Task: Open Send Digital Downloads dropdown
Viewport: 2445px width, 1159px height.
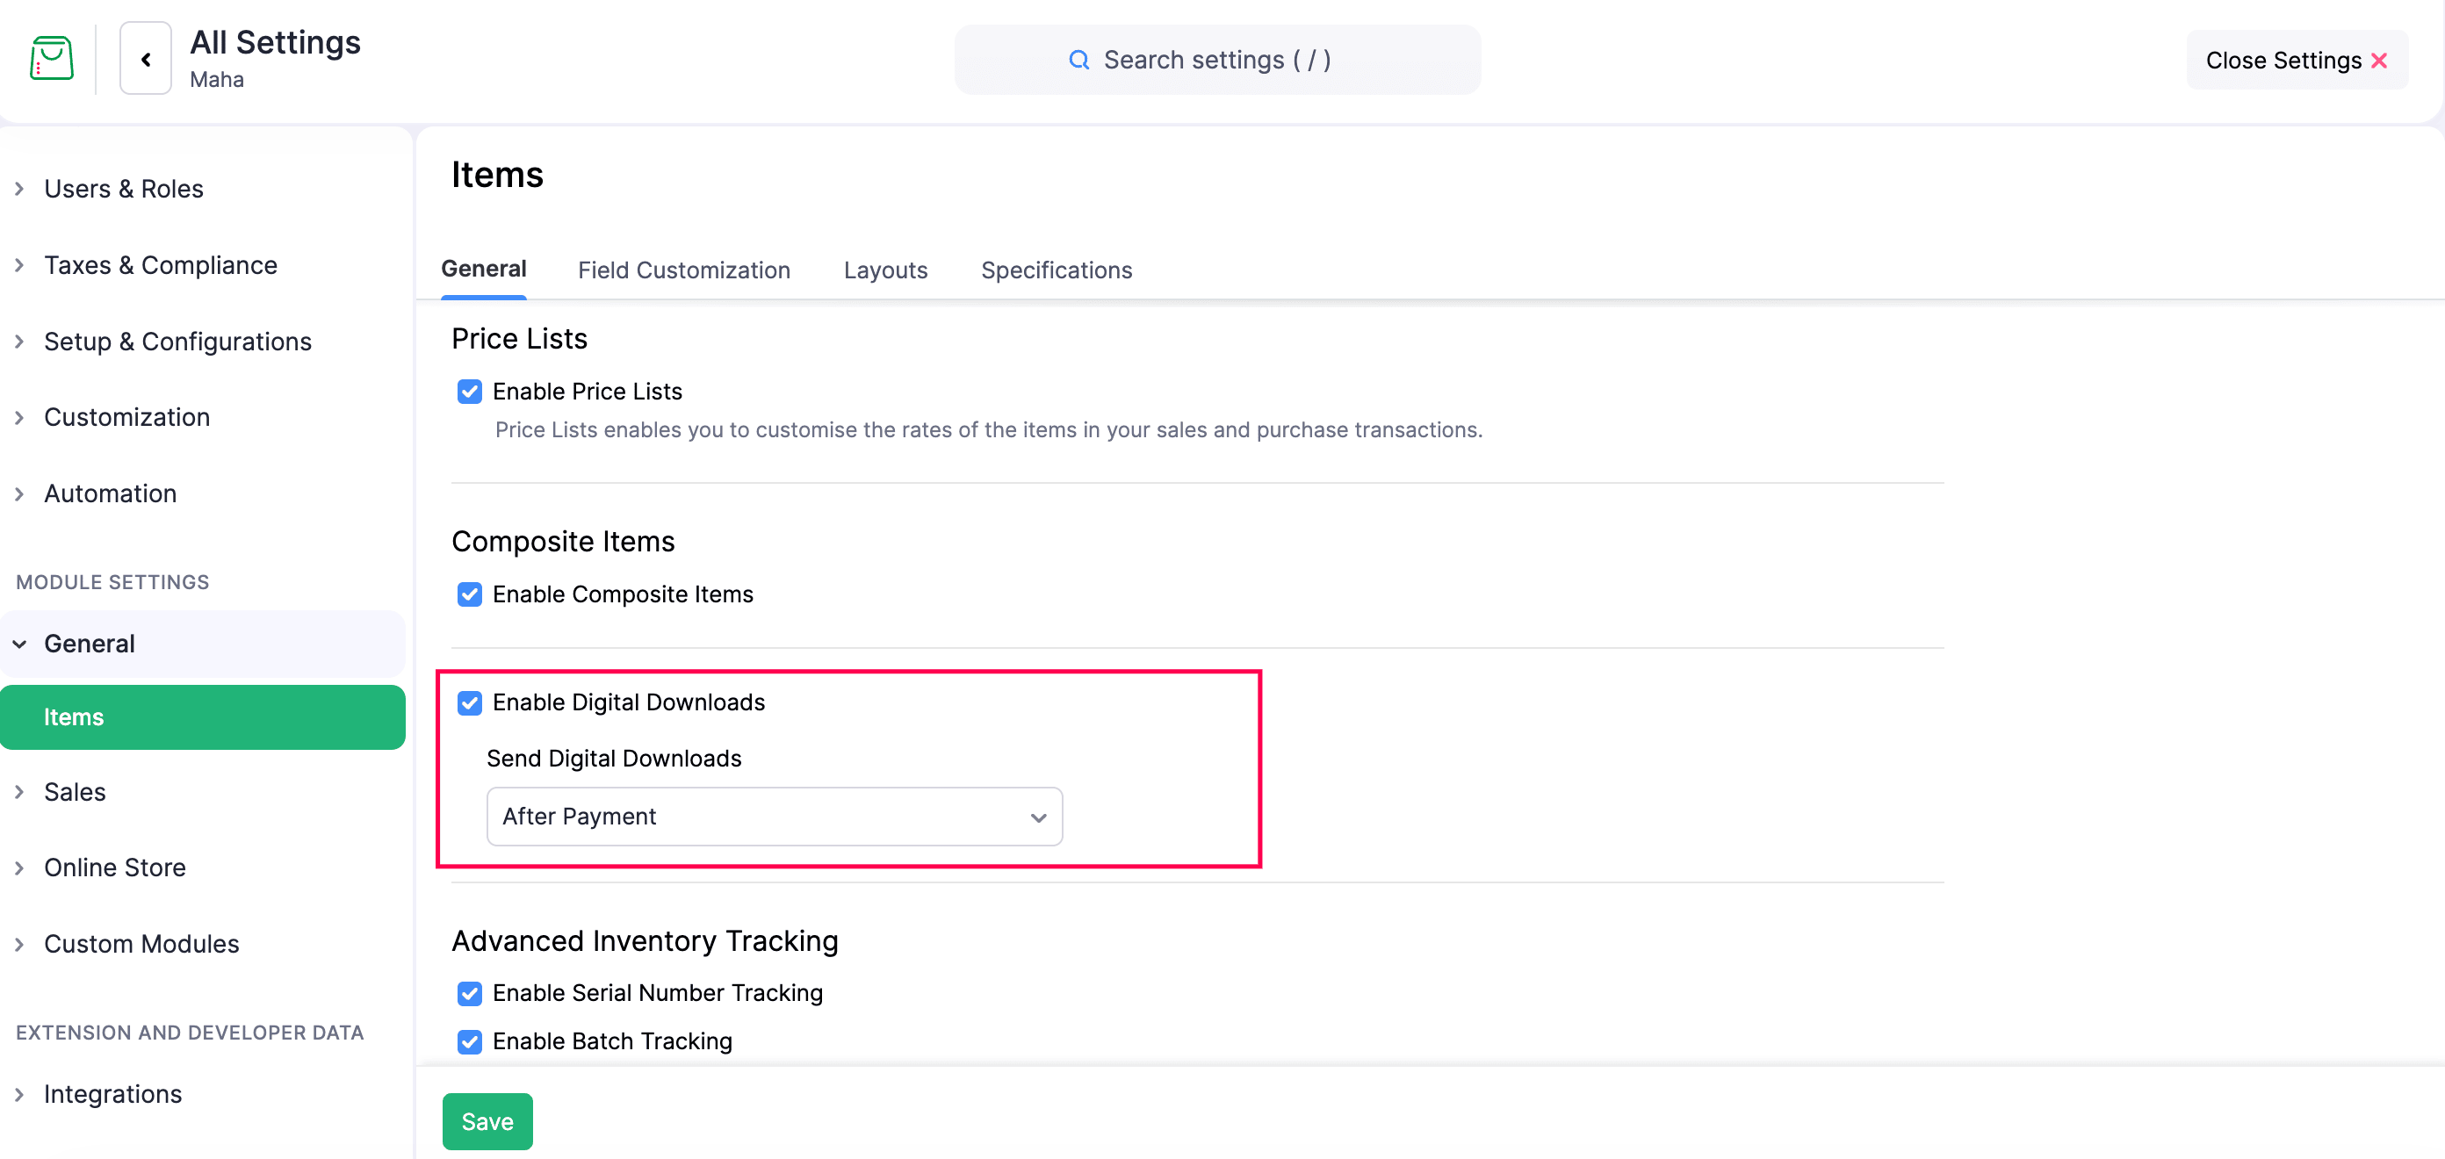Action: (774, 817)
